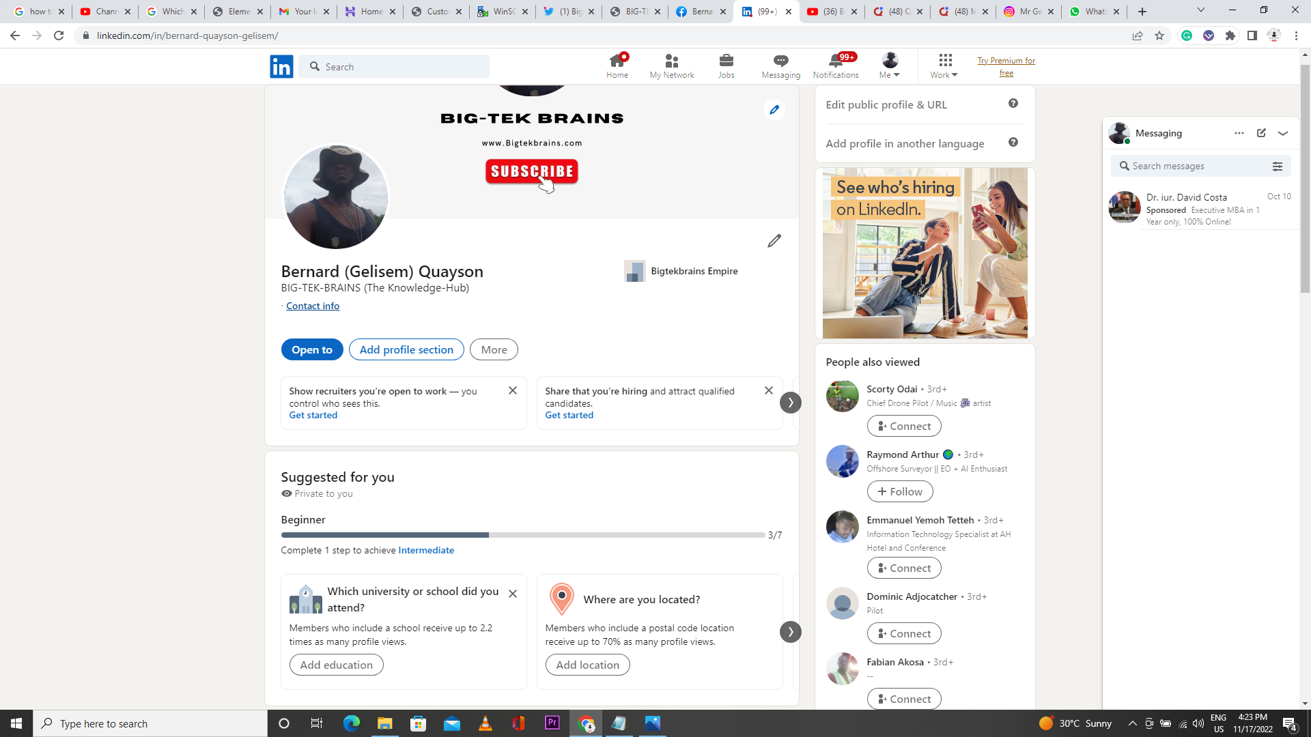
Task: Open message filter settings icon
Action: coord(1278,166)
